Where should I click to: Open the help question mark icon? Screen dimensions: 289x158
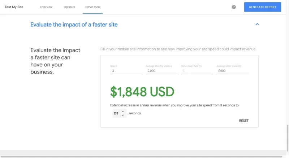click(x=234, y=7)
